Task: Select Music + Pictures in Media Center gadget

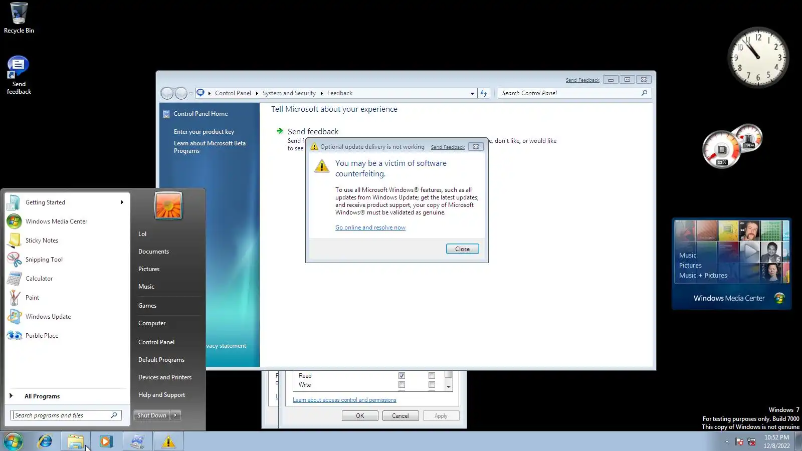Action: pyautogui.click(x=703, y=276)
